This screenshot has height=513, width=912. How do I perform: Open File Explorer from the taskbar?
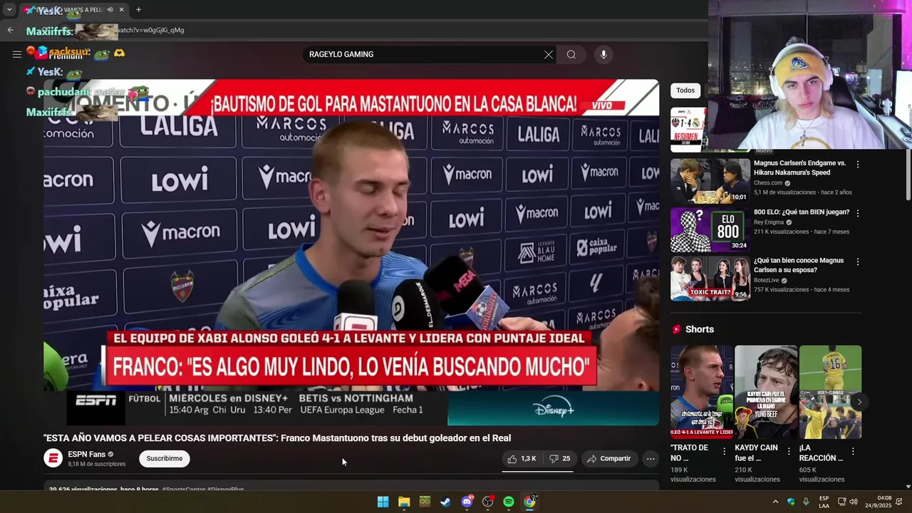pyautogui.click(x=404, y=502)
